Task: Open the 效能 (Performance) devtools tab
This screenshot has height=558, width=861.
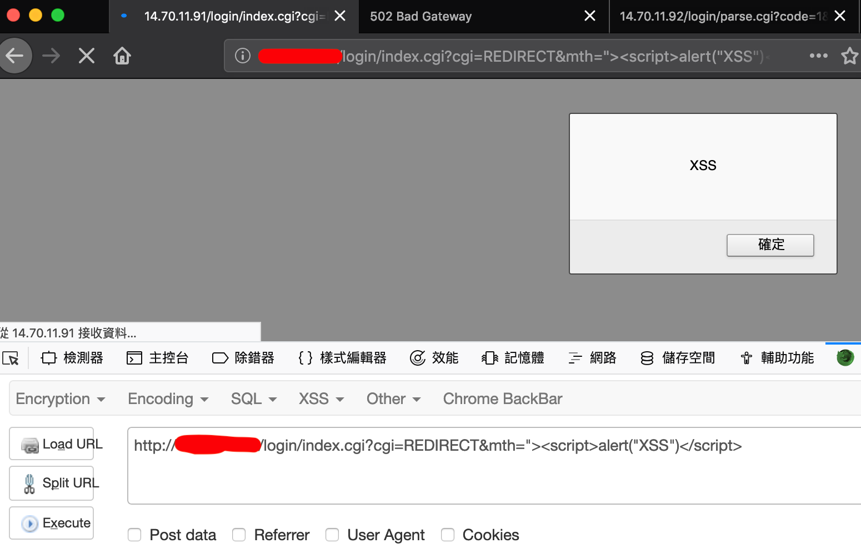Action: pyautogui.click(x=434, y=358)
